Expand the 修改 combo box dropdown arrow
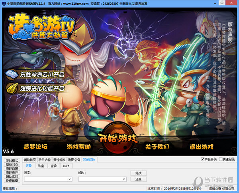 click(124, 179)
